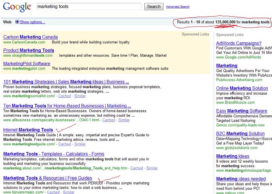272x194 pixels.
Task: Click the PubAccess.Advertising.com URL text
Action: tap(239, 80)
